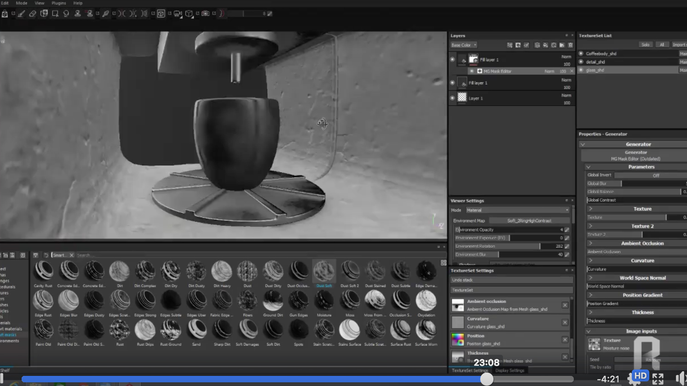Delete layer with trash icon in Layers
The width and height of the screenshot is (687, 386).
point(570,45)
